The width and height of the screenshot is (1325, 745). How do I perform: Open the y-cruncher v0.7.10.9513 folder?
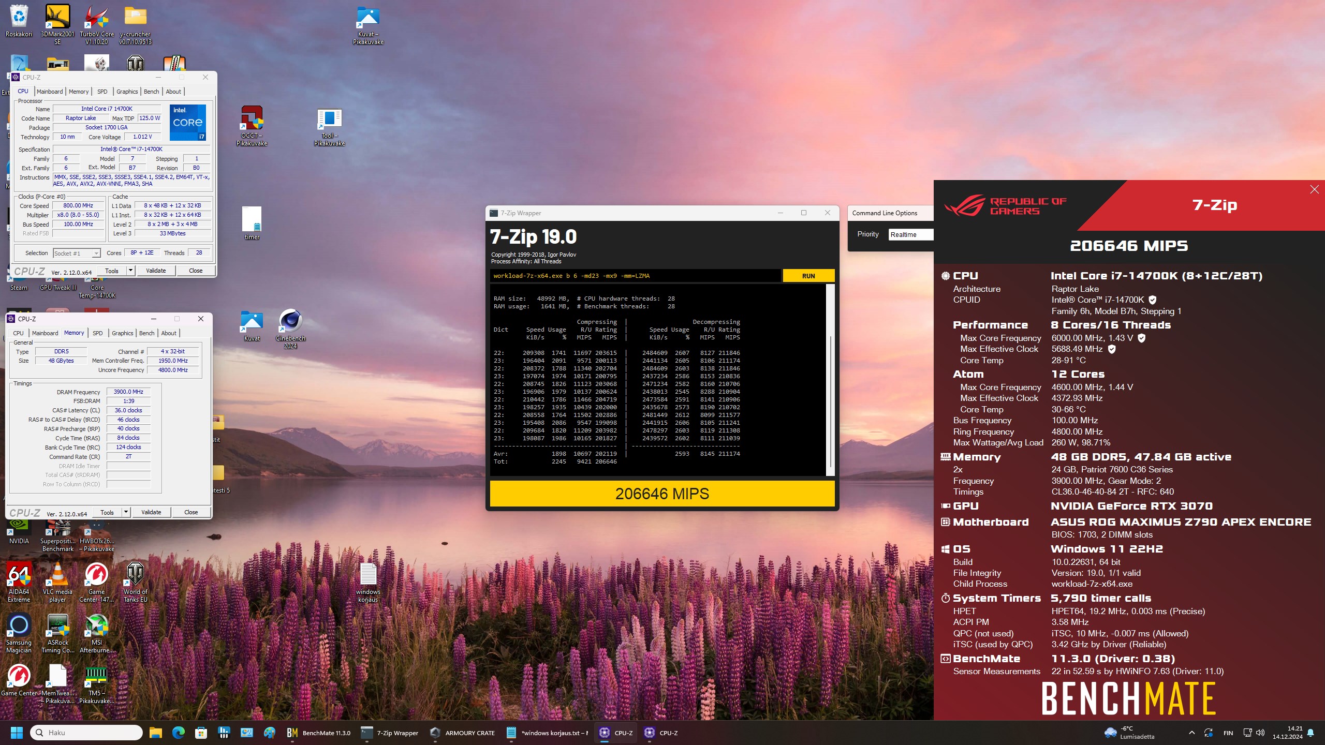point(135,24)
